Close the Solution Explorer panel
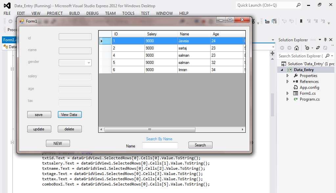 pyautogui.click(x=331, y=40)
